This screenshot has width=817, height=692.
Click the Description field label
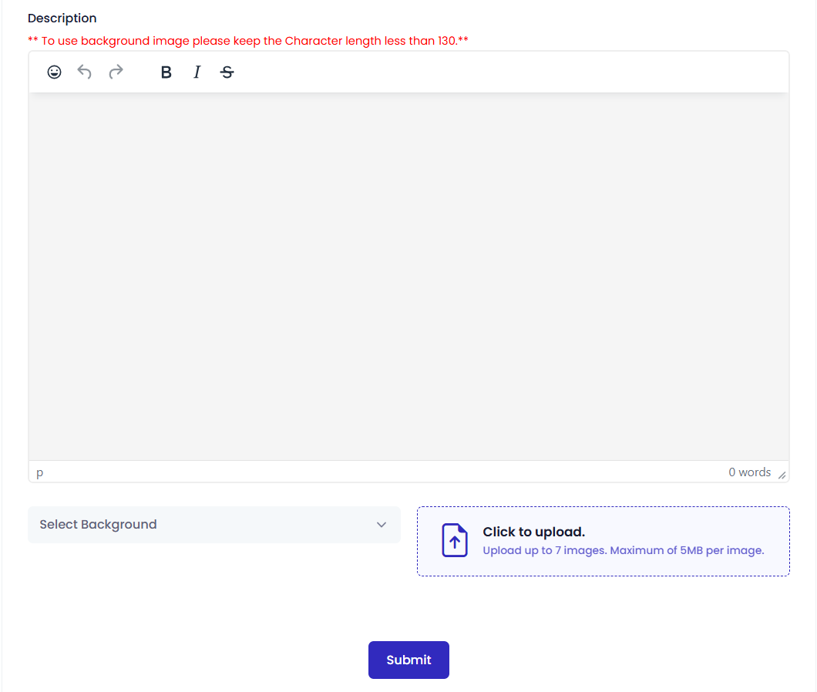[x=62, y=18]
